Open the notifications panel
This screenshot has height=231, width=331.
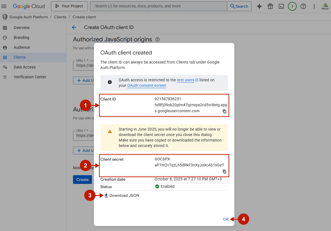point(292,6)
